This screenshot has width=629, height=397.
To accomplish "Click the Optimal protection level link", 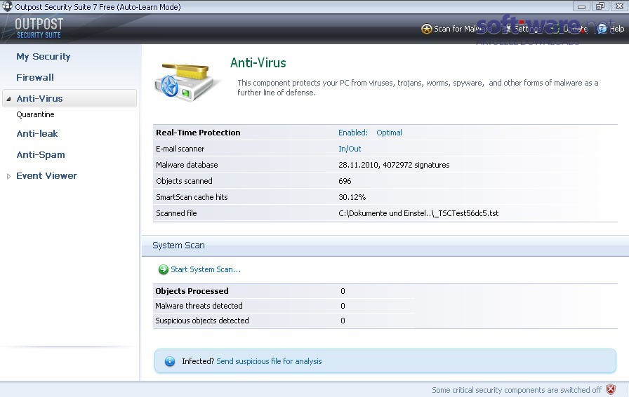I will pyautogui.click(x=389, y=133).
